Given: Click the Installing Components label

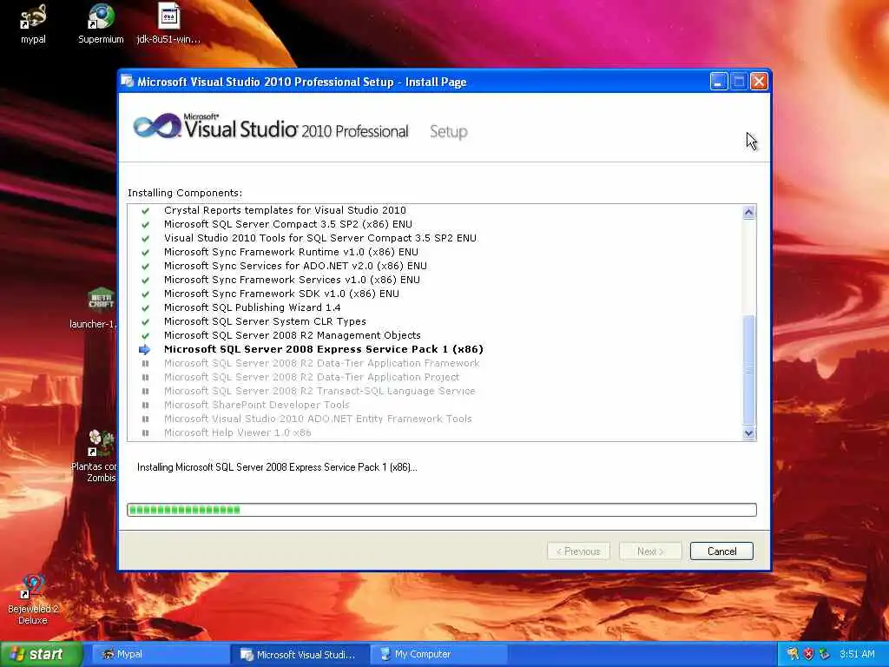Looking at the screenshot, I should (185, 193).
